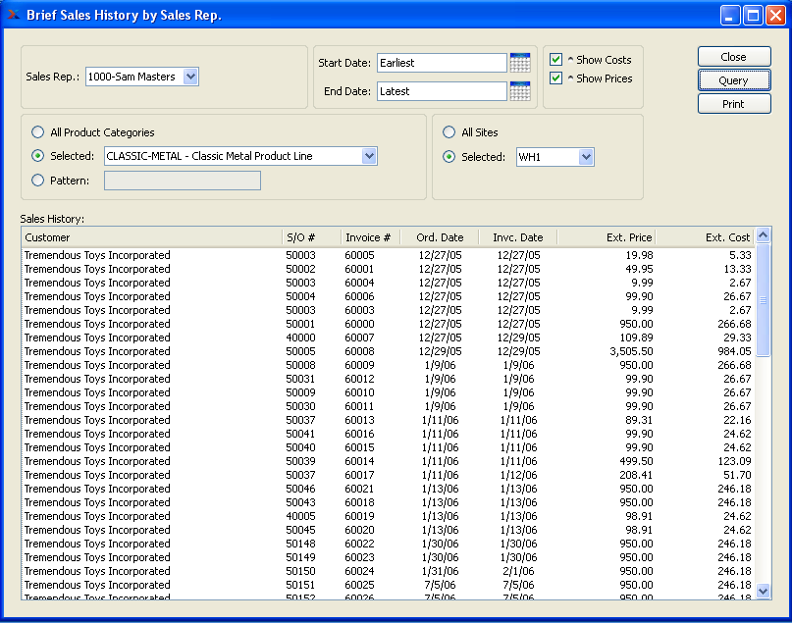792x623 pixels.
Task: Open the CLASSIC-METAL product category dropdown
Action: tap(369, 156)
